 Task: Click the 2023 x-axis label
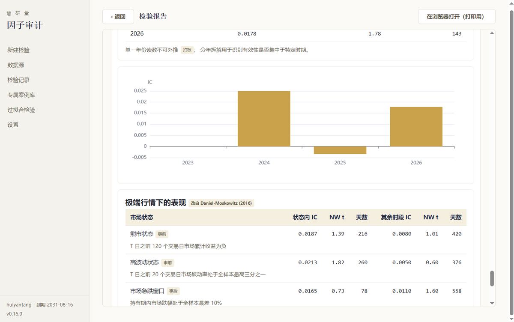tap(188, 163)
